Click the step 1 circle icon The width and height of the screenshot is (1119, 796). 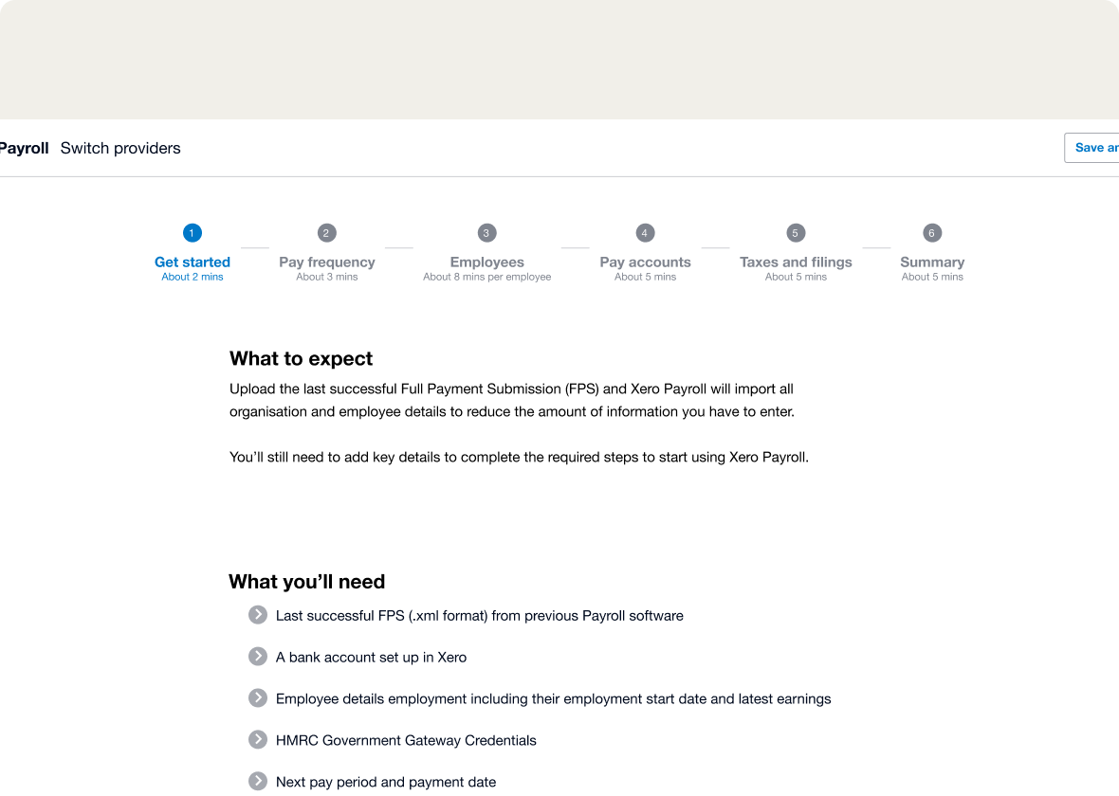[x=193, y=233]
